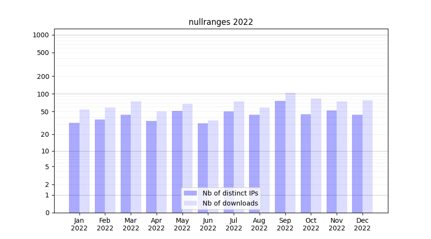The height and width of the screenshot is (239, 431).
Task: Select the 'Nb of distinct IPs' legend label
Action: click(x=230, y=193)
